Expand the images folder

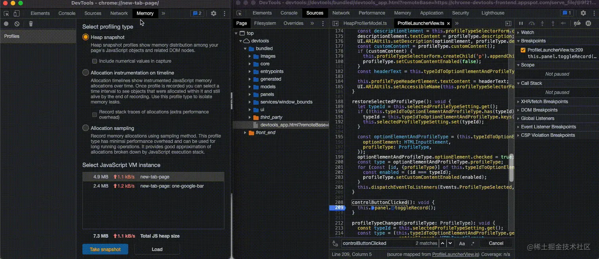click(x=250, y=56)
